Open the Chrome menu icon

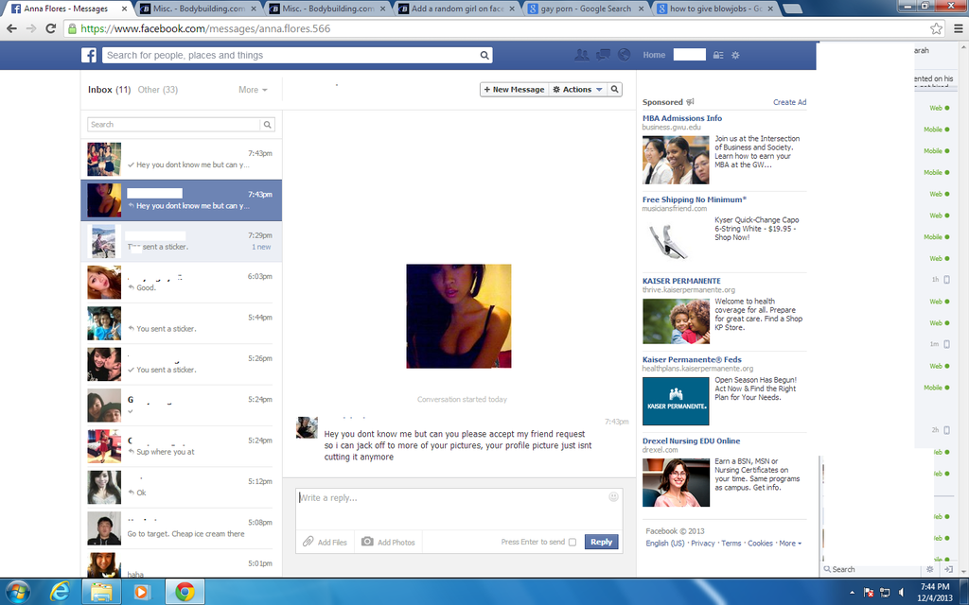pos(958,28)
